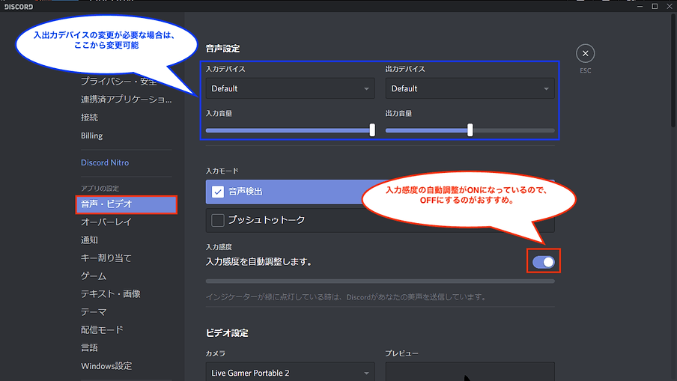Screen dimensions: 677x381
Task: Click the settings page vertical scrollbar
Action: click(x=673, y=71)
